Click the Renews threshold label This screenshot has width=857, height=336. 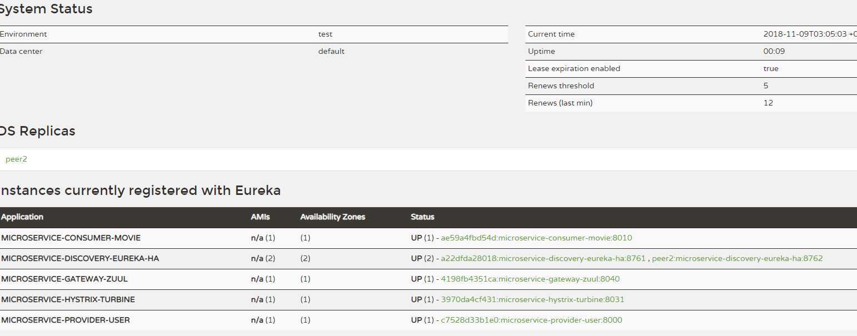[561, 86]
